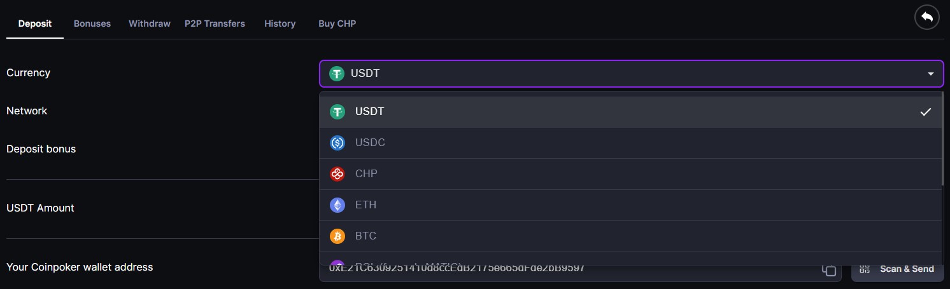The image size is (950, 289).
Task: Open the Withdraw tab
Action: (150, 24)
